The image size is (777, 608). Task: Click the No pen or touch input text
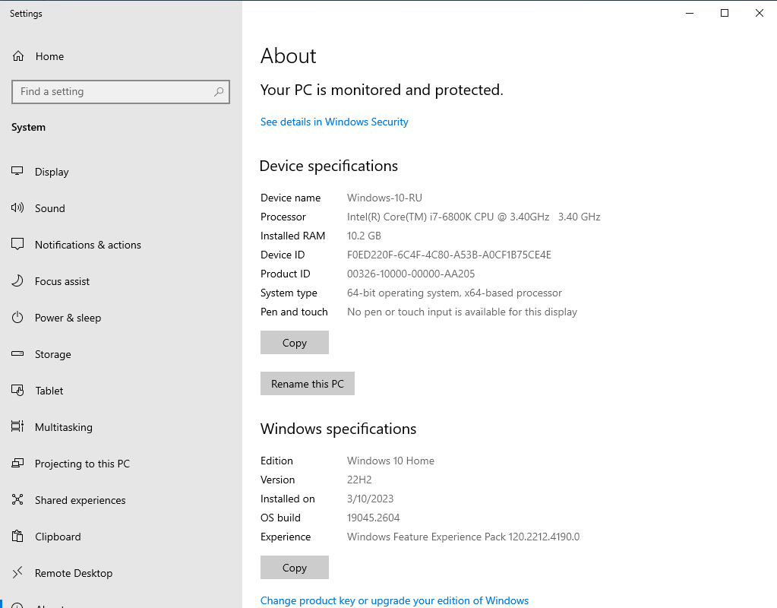[463, 312]
